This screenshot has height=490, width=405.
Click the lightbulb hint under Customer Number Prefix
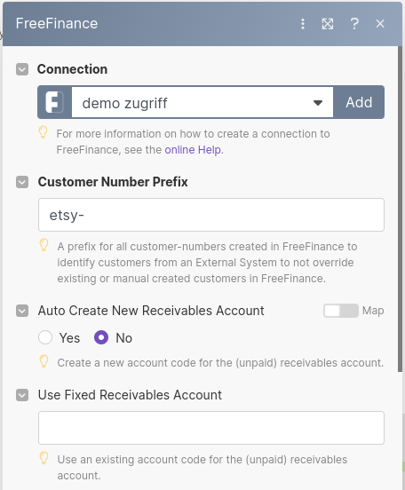coord(44,245)
